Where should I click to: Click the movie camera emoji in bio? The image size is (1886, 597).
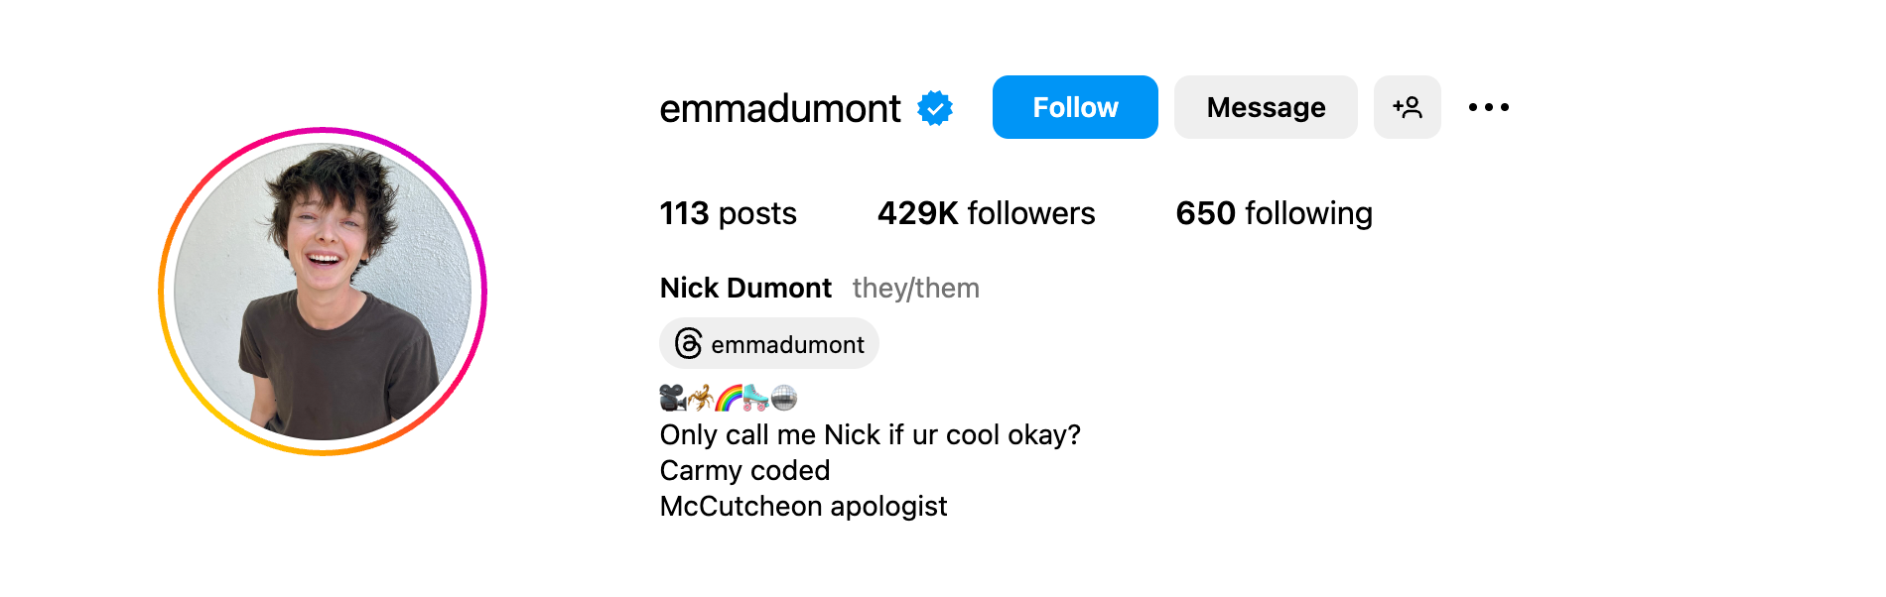pos(673,398)
